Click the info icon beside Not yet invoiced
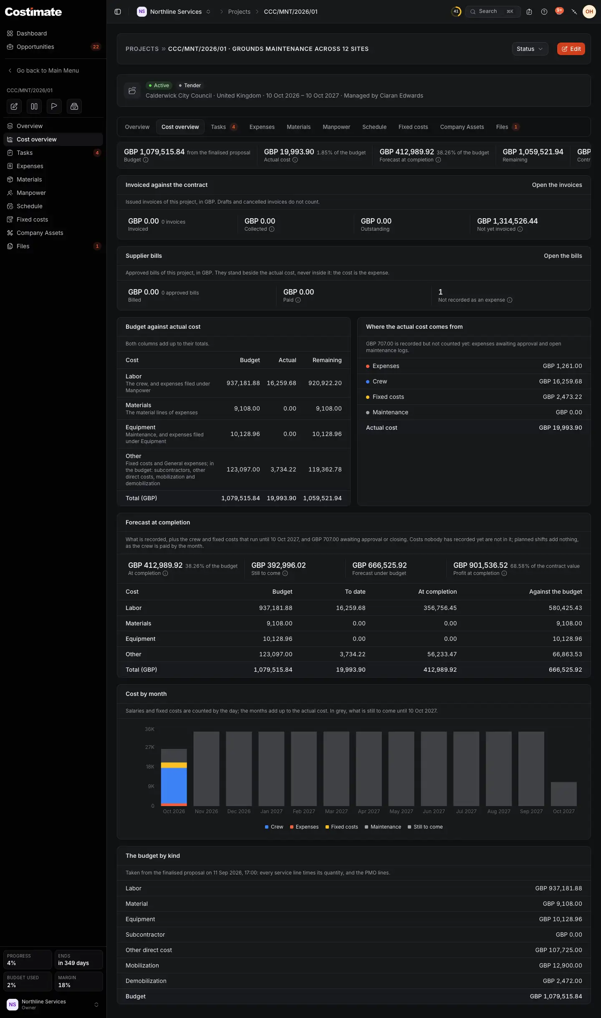 click(x=520, y=229)
